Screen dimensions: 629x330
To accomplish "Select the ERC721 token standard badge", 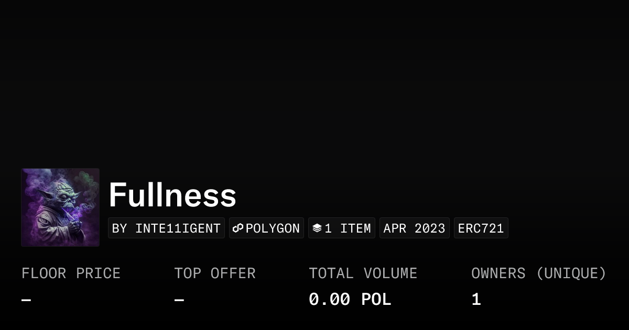I will 481,228.
